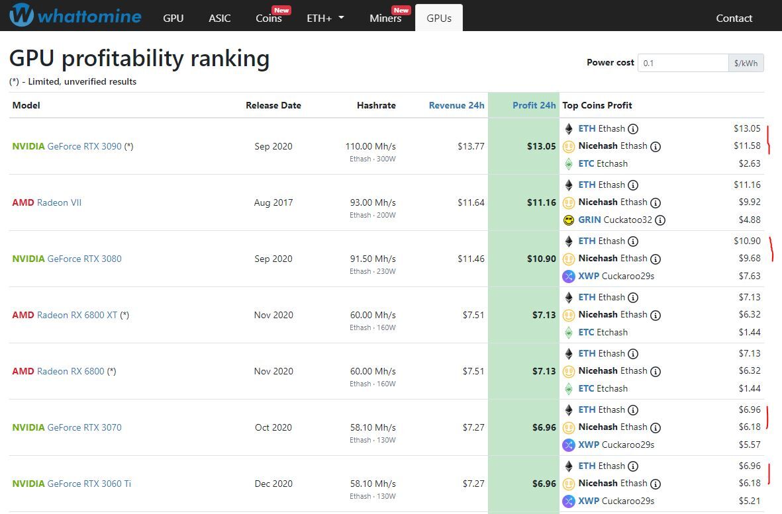Click Ethereum icon in Radeon VII row

tap(569, 185)
